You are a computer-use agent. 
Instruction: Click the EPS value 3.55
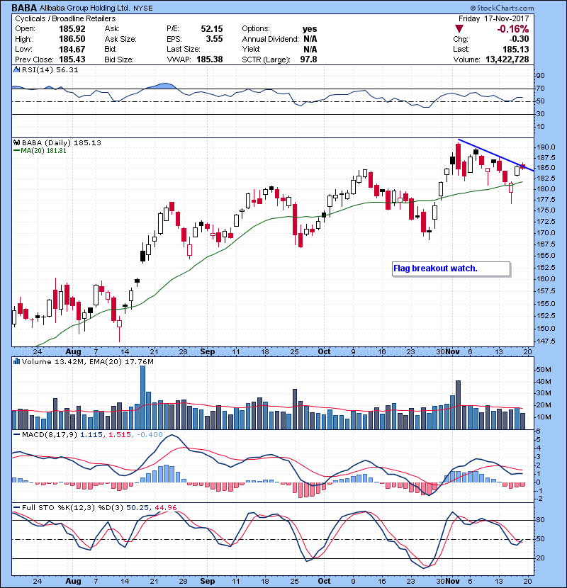tap(214, 39)
